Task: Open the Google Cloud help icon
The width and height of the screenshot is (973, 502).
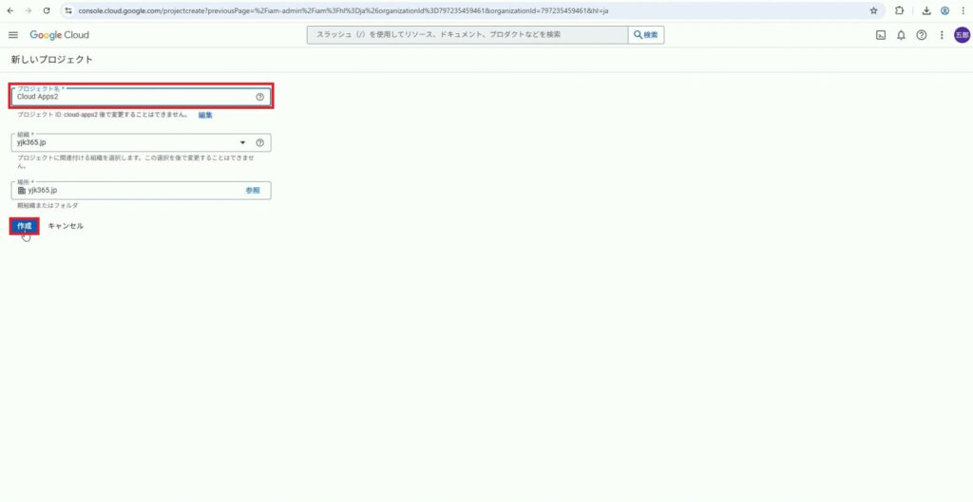Action: 921,35
